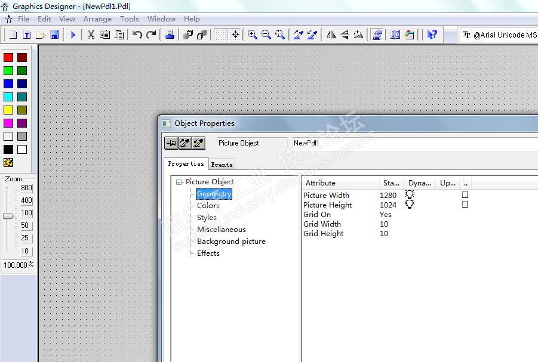Viewport: 538px width, 362px height.
Task: Click the What's This help icon
Action: coord(432,35)
